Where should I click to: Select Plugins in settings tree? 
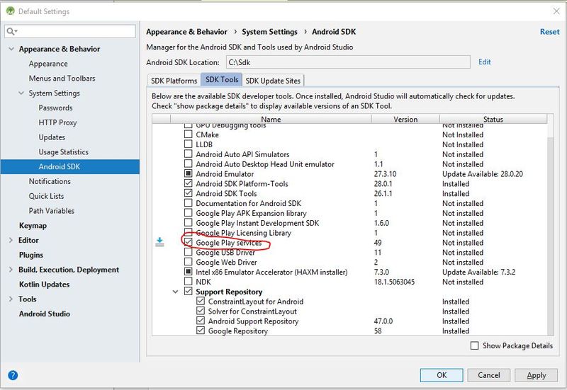click(x=30, y=255)
